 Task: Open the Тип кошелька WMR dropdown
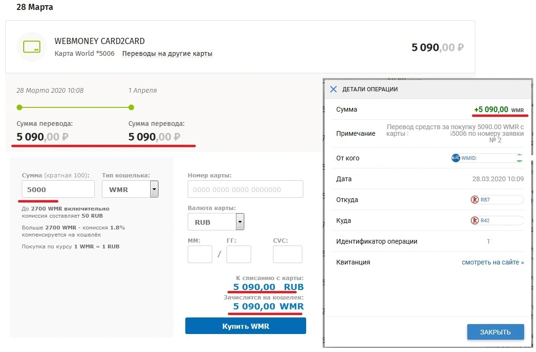click(130, 189)
